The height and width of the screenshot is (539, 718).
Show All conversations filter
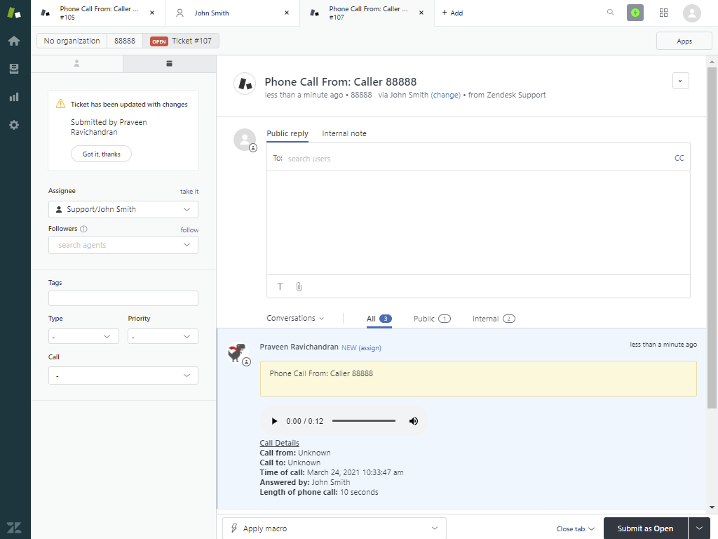coord(379,319)
